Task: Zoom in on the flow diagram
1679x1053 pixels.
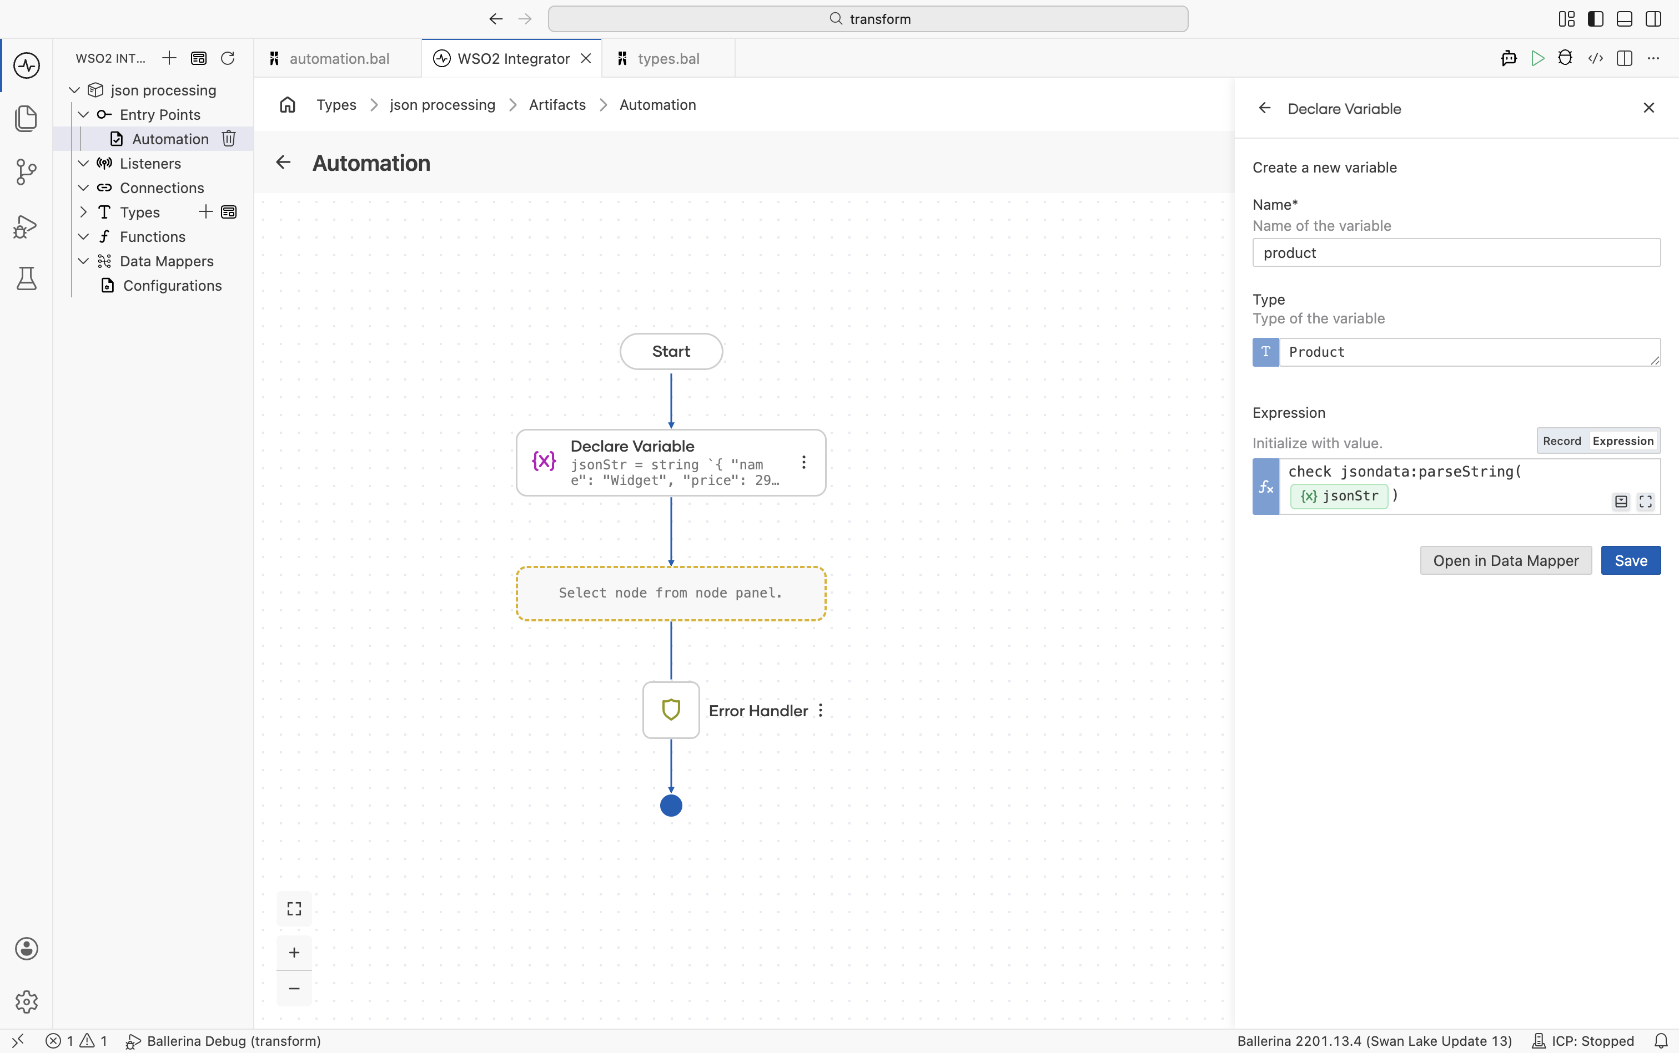Action: coord(294,953)
